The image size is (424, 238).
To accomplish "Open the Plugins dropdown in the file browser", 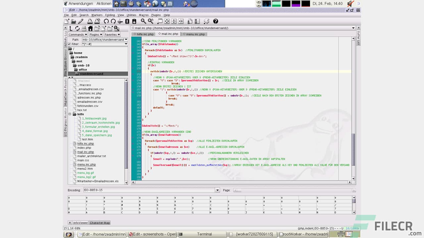I will (96, 34).
